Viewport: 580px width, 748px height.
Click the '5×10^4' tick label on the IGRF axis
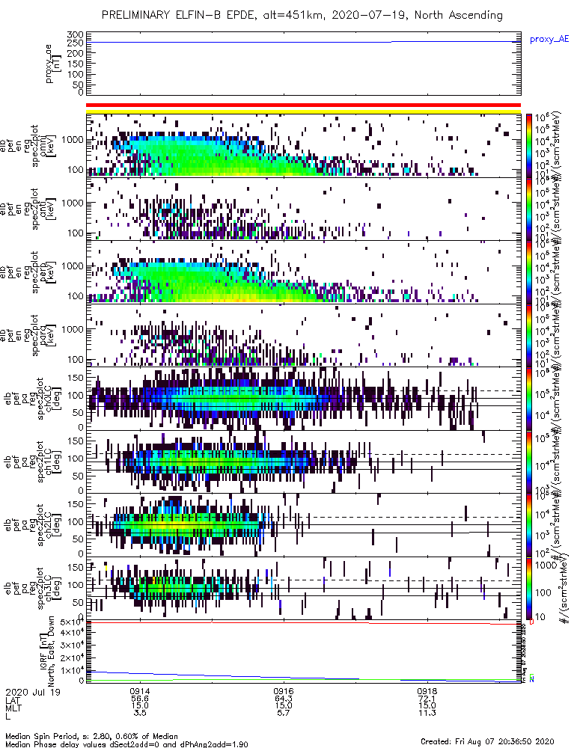pos(73,622)
